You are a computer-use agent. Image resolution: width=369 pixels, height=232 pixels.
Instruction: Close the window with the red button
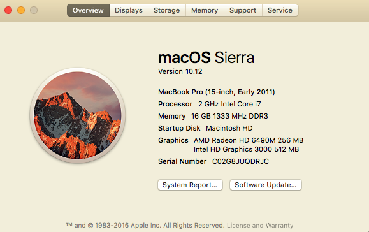tap(8, 10)
